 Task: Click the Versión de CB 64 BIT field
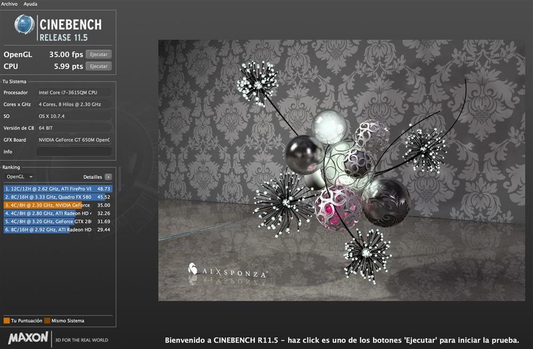tap(75, 128)
